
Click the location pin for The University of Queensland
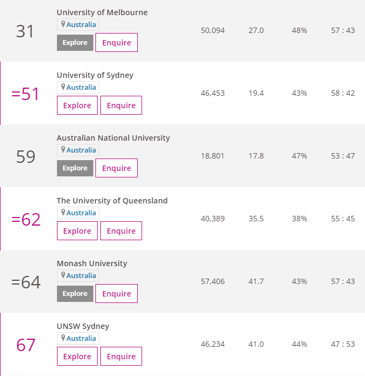pos(63,212)
